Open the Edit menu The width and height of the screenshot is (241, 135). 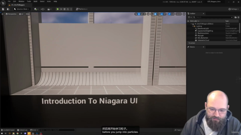tap(14, 1)
